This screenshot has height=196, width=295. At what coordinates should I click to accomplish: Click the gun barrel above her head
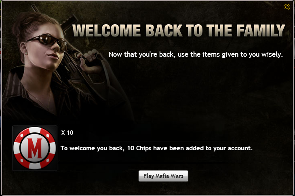[35, 8]
